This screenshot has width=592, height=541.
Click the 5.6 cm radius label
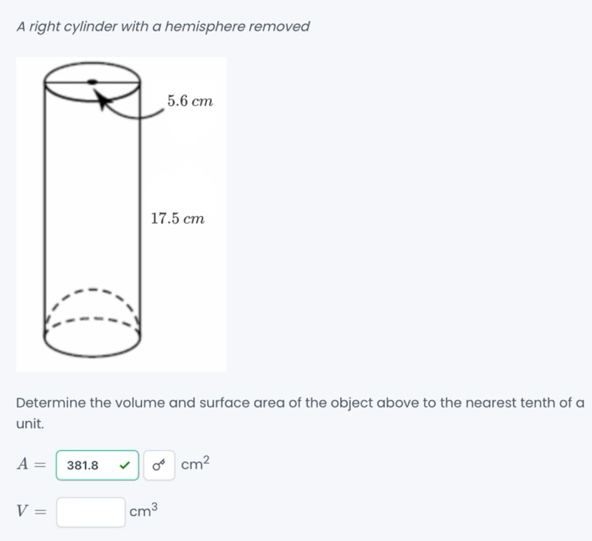[x=189, y=101]
